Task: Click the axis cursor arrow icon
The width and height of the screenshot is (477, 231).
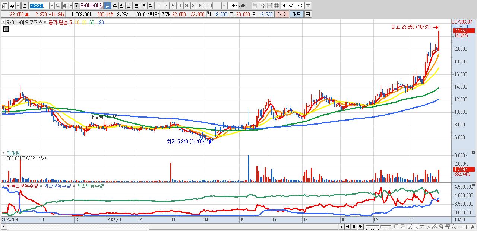Action: click(416, 227)
